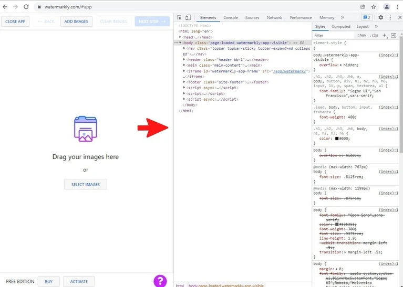Select the body.page-loaded breadcrumb at bottom
This screenshot has height=287, width=403.
coord(226,285)
